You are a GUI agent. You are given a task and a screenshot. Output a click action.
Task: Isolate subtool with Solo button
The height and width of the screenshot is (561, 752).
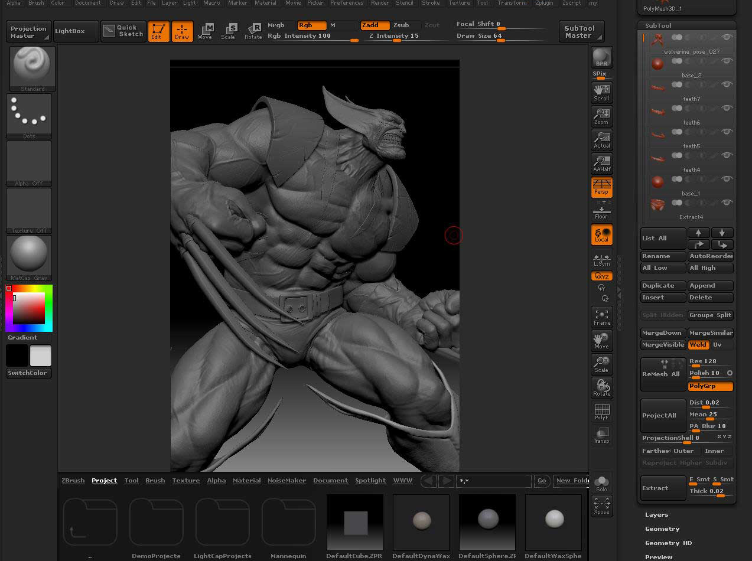[601, 484]
